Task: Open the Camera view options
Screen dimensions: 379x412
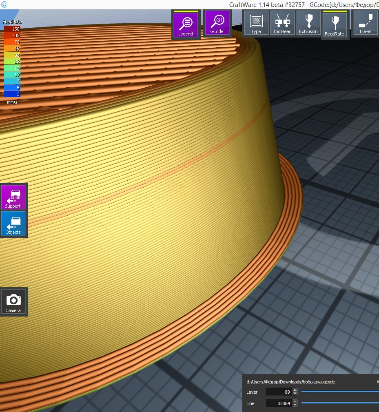Action: tap(13, 302)
